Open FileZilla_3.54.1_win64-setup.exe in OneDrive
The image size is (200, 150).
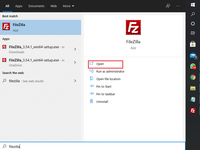(41, 62)
